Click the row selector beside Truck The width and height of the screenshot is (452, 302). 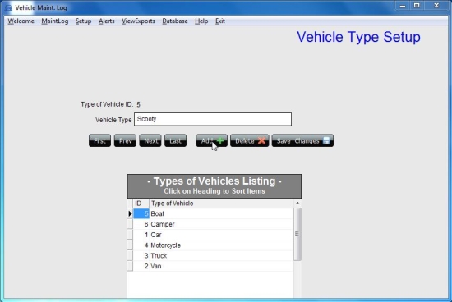(x=130, y=256)
